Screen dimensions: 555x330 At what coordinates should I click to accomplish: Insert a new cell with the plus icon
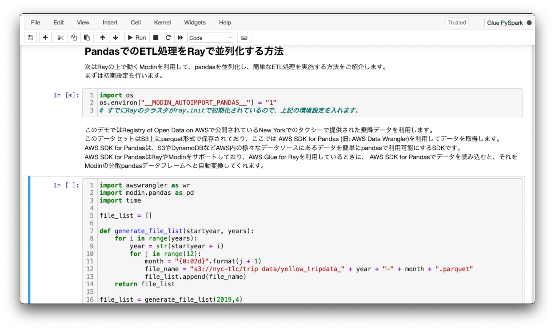point(45,38)
